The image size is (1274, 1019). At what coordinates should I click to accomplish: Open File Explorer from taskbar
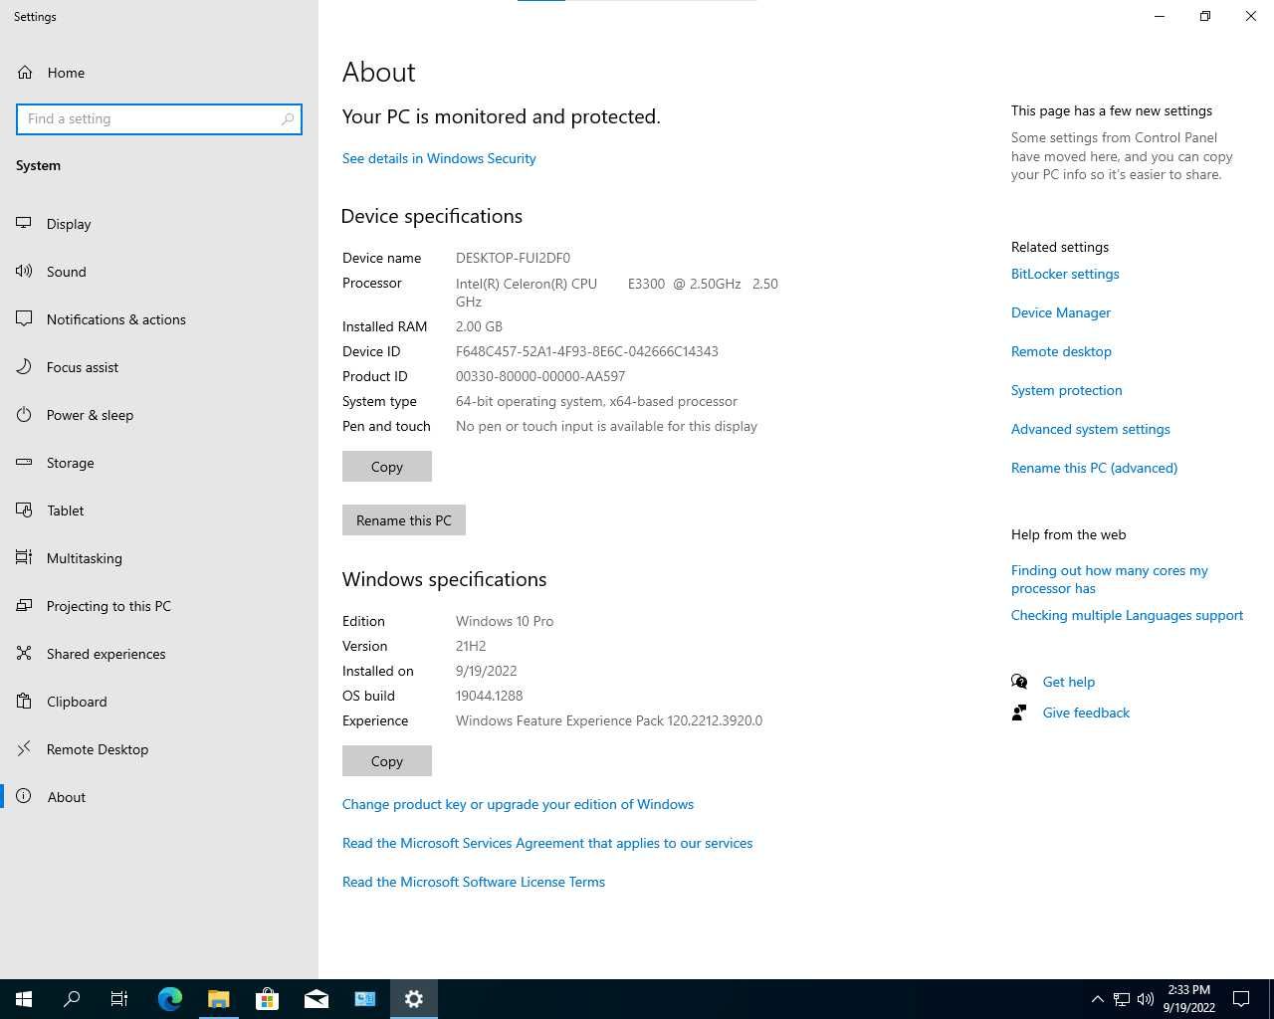219,999
